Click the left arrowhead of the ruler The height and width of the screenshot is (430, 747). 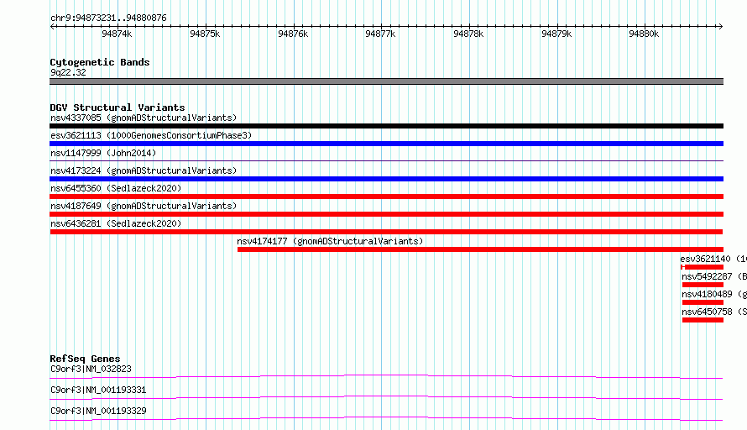point(52,26)
